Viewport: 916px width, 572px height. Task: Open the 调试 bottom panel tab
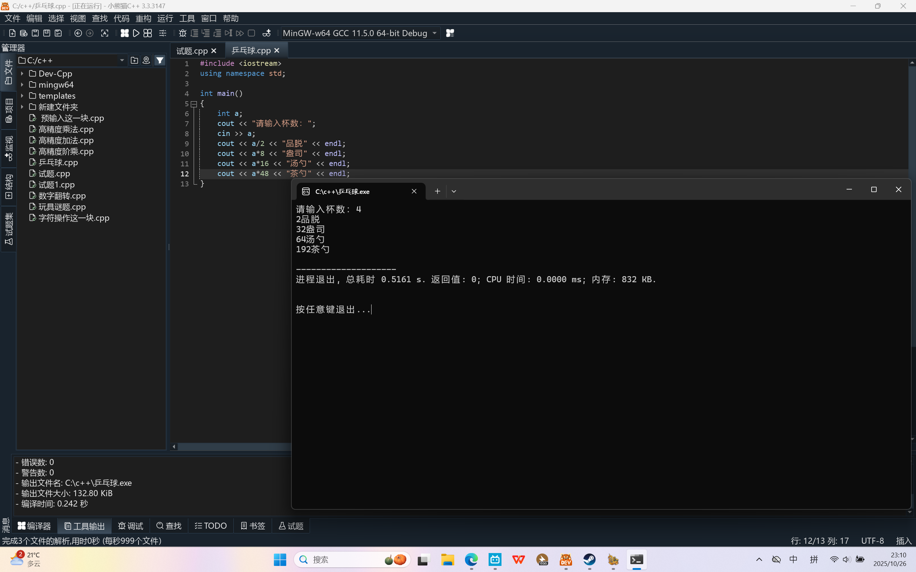click(131, 526)
